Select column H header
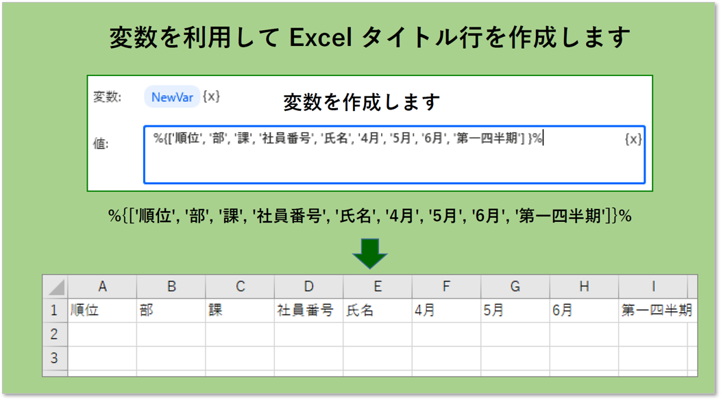721x400 pixels. click(x=584, y=287)
